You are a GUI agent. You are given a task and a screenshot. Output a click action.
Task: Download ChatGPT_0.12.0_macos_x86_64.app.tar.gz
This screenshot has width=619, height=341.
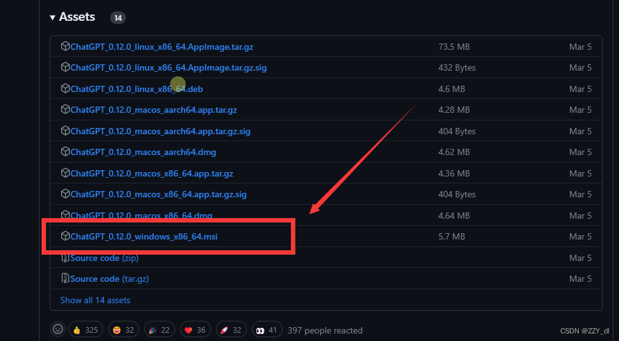[x=152, y=173]
